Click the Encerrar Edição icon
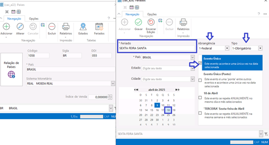Screen dimensions: 269x145 point(151,22)
